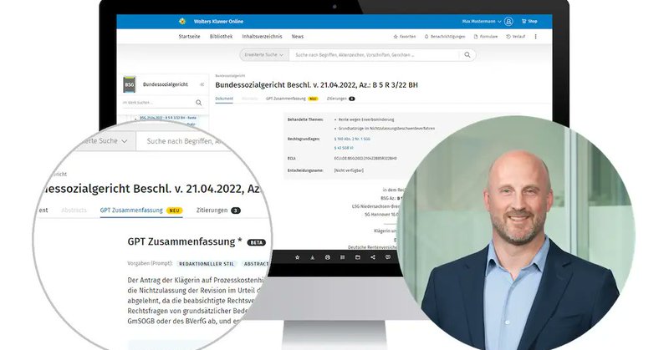
Task: Click the Wolters Kluwer logo icon
Action: pyautogui.click(x=182, y=22)
